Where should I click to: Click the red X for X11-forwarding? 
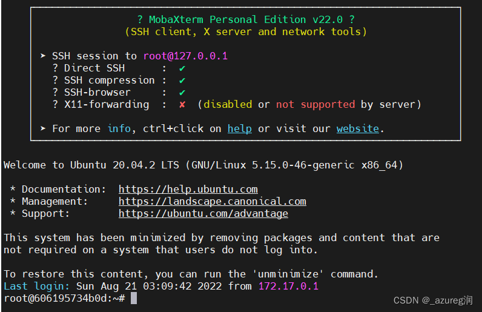(x=182, y=105)
